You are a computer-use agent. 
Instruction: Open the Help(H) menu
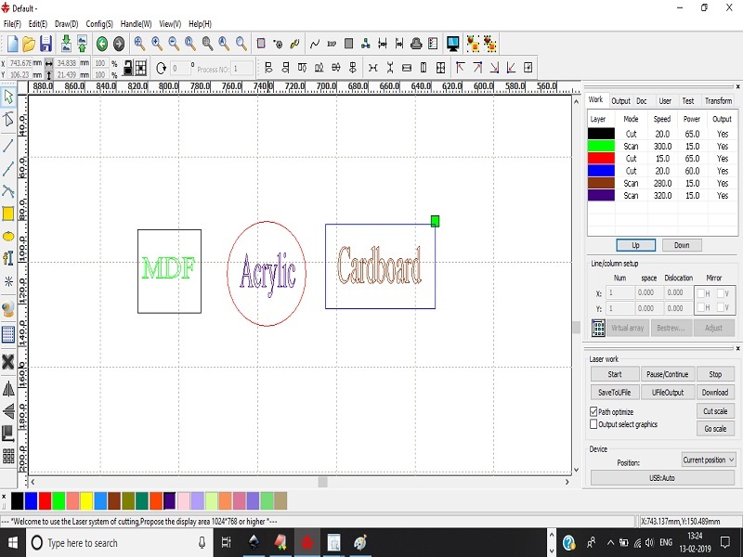200,24
